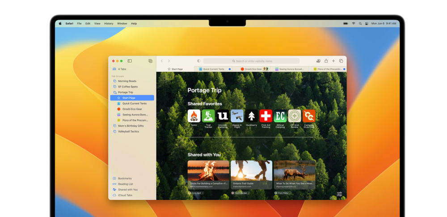Create a new tab group
Image resolution: width=447 pixels, height=217 pixels.
pyautogui.click(x=151, y=61)
